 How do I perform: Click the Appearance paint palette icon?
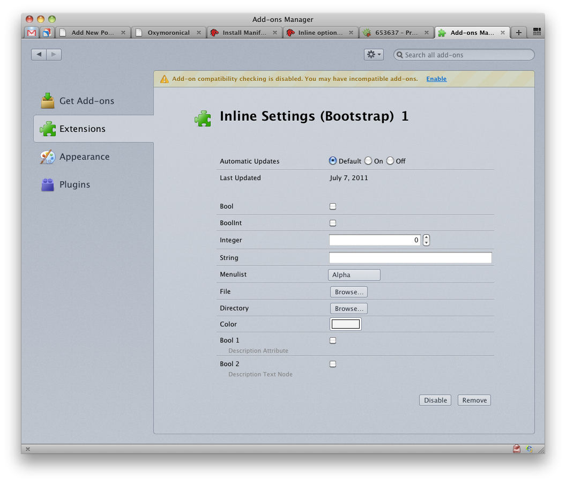tap(48, 157)
